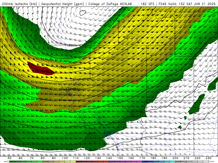Click the dark red swatch starting at 110
This screenshot has width=218, height=163.
(x=79, y=162)
